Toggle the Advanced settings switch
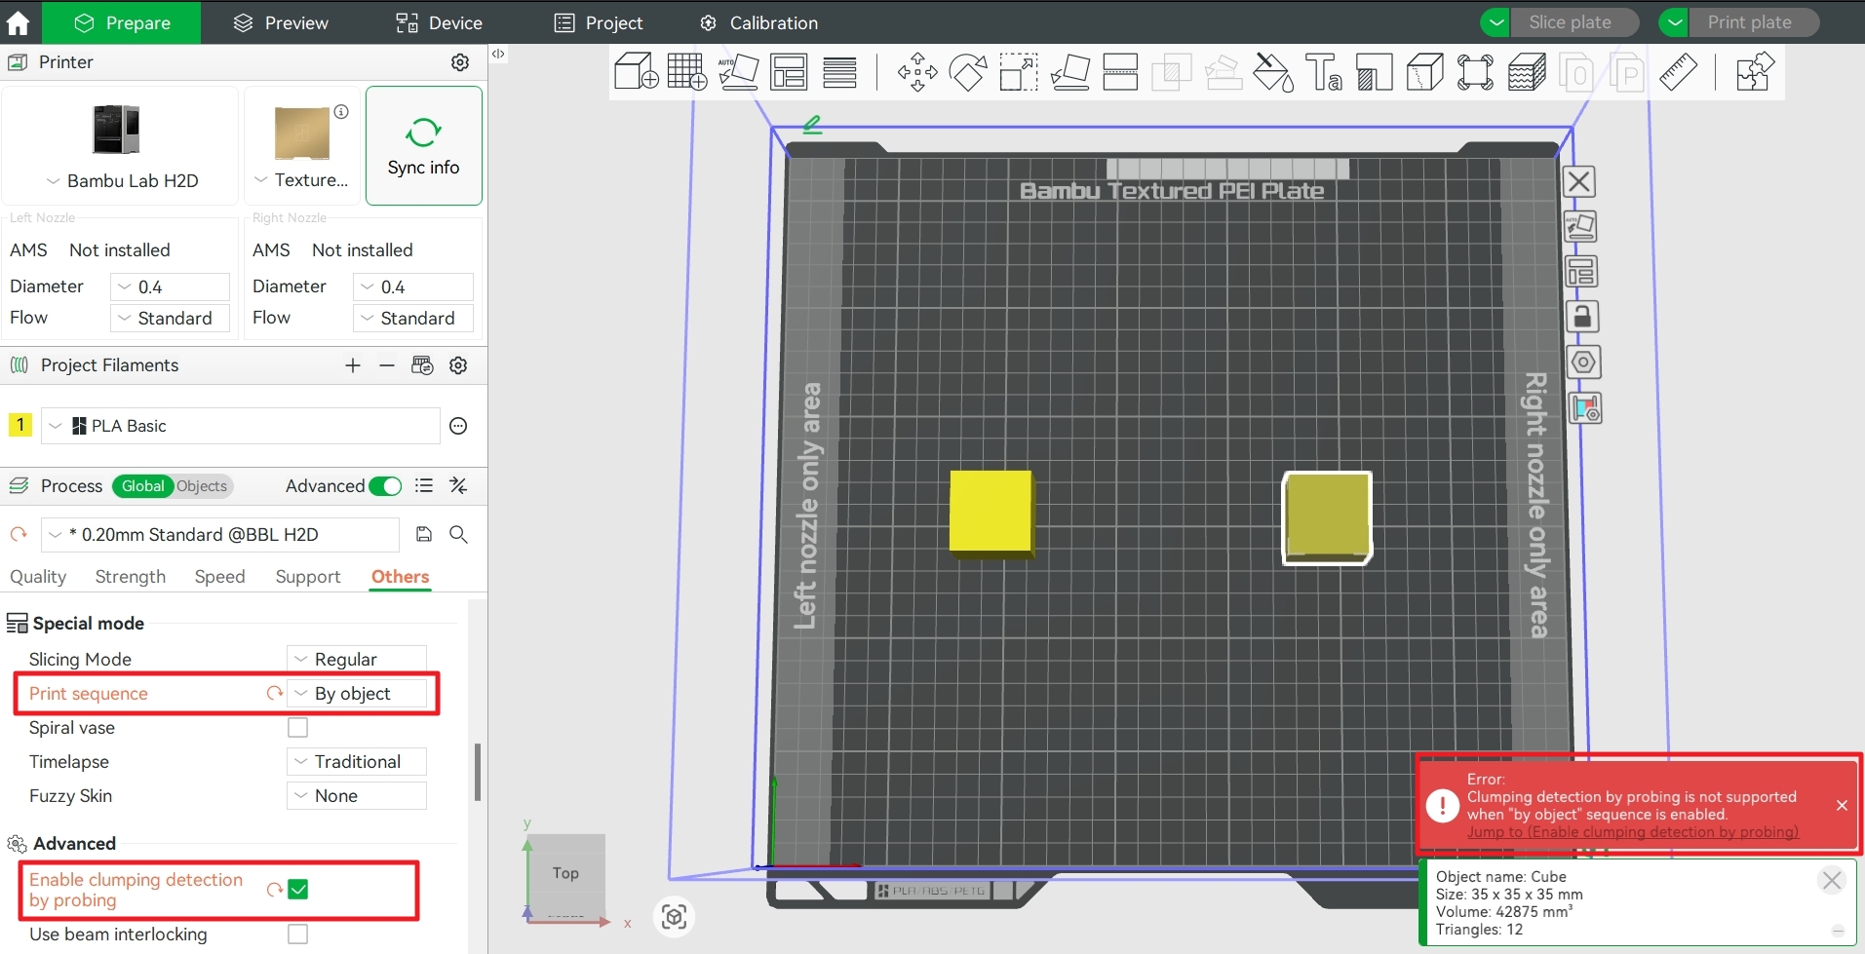 coord(385,486)
